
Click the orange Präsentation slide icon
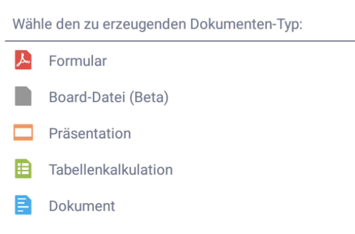(x=23, y=132)
